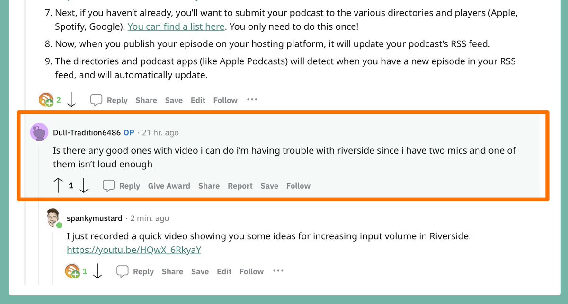The image size is (568, 304).
Task: Click upvote award icon on spankymustard's comment
Action: [x=72, y=271]
